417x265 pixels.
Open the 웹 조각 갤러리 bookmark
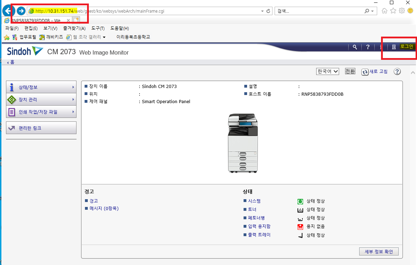click(x=84, y=37)
